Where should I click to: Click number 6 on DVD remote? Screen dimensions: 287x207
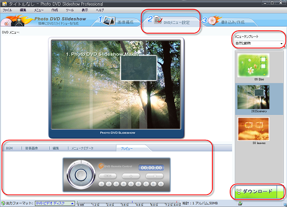pyautogui.click(x=139, y=184)
